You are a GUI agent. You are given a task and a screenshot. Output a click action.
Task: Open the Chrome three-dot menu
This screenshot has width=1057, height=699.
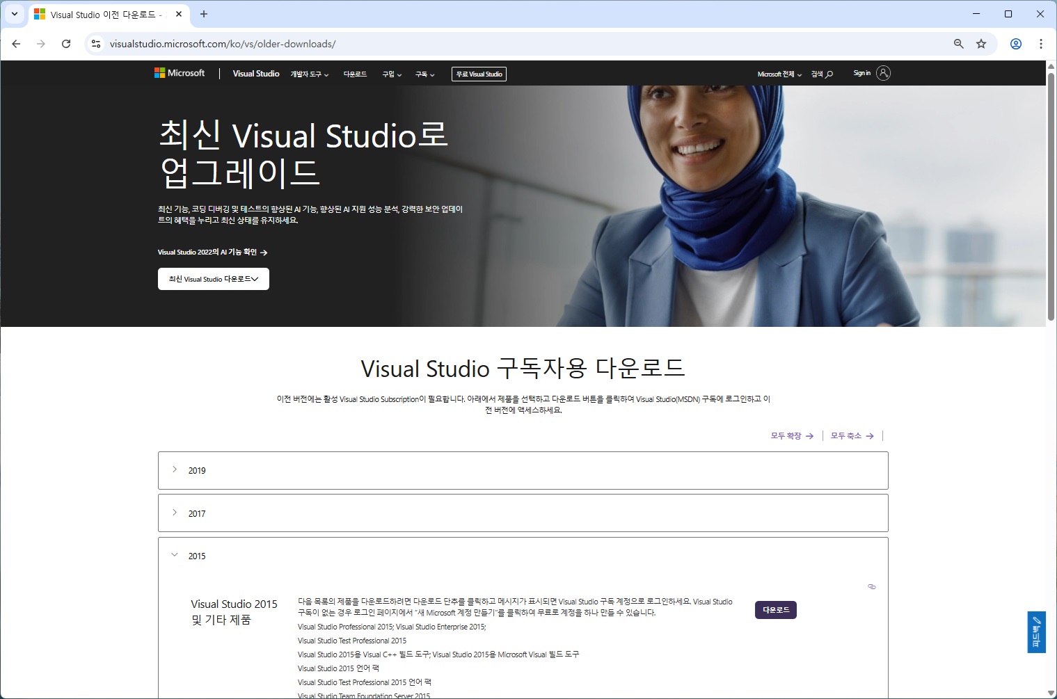click(x=1041, y=44)
